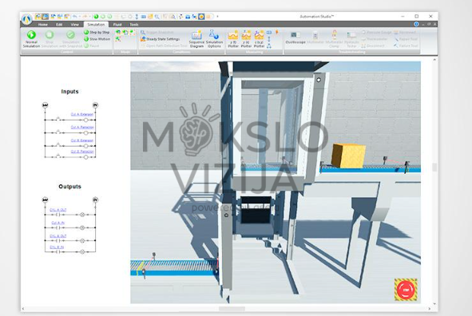Click the Failure Tool entry
The width and height of the screenshot is (472, 316).
pos(406,45)
